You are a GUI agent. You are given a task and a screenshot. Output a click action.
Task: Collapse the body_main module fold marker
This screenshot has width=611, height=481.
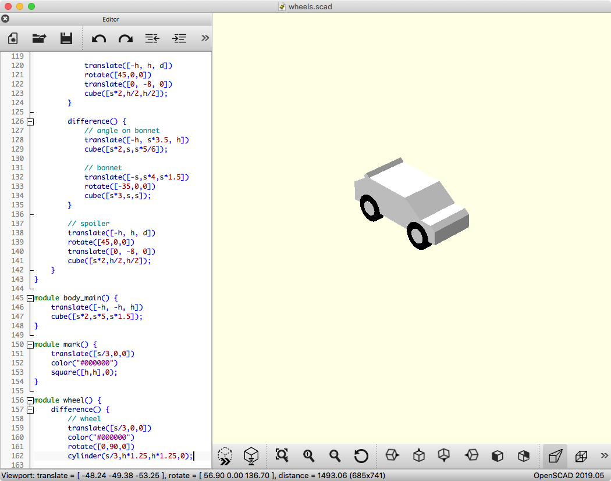(x=30, y=298)
